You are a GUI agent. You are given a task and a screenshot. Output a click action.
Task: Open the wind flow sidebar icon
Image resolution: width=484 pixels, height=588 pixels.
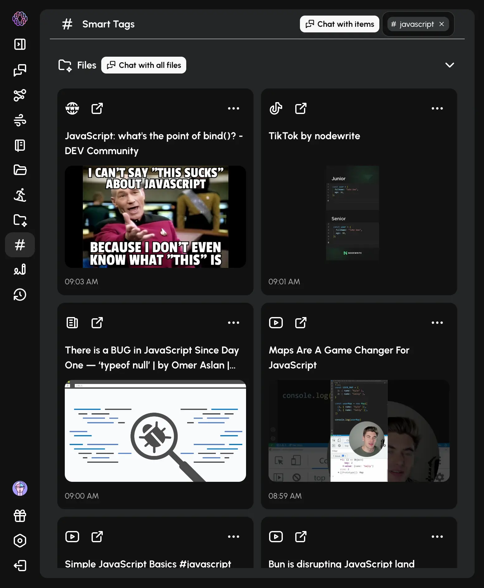(20, 120)
